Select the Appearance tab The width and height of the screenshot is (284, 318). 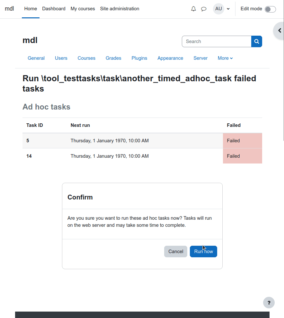pyautogui.click(x=170, y=58)
